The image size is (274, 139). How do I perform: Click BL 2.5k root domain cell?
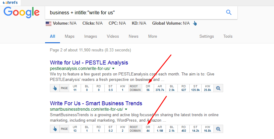(172, 88)
